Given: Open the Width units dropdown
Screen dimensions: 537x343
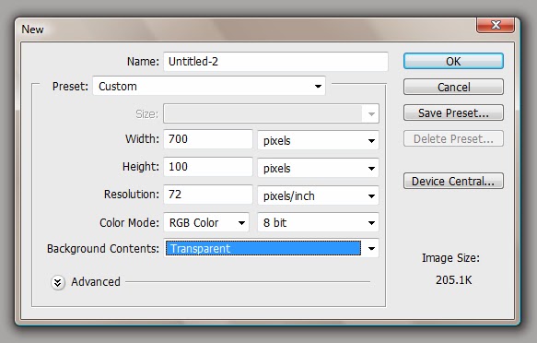Looking at the screenshot, I should 318,140.
